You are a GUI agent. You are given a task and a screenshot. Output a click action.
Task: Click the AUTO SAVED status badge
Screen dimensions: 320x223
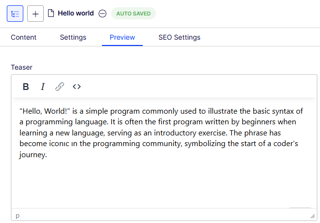pos(134,14)
